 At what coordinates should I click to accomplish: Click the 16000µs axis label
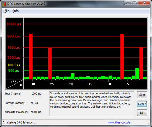(14, 24)
